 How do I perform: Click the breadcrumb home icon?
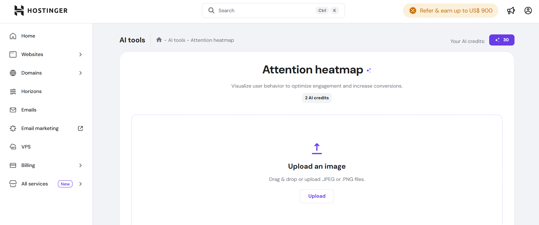[x=159, y=40]
